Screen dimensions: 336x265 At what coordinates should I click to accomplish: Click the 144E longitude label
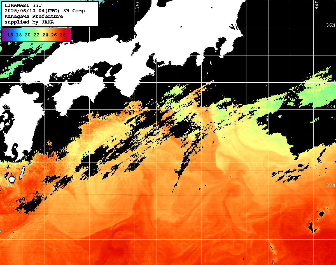click(316, 6)
